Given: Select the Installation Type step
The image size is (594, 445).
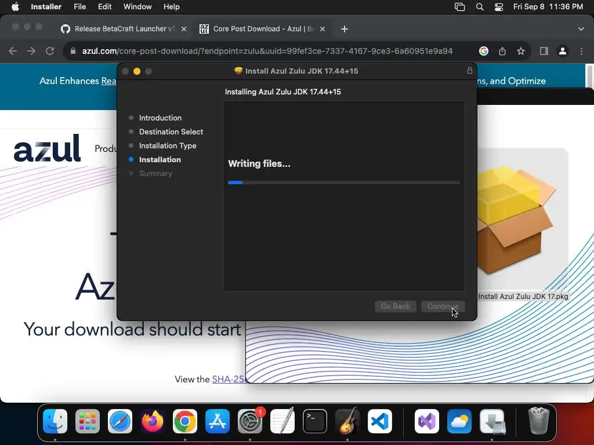Looking at the screenshot, I should pyautogui.click(x=168, y=145).
